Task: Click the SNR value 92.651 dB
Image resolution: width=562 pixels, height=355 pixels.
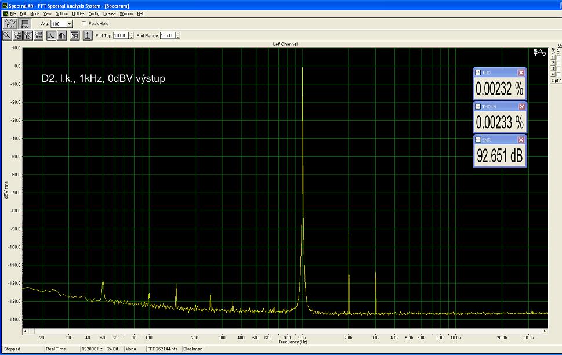Action: click(499, 155)
